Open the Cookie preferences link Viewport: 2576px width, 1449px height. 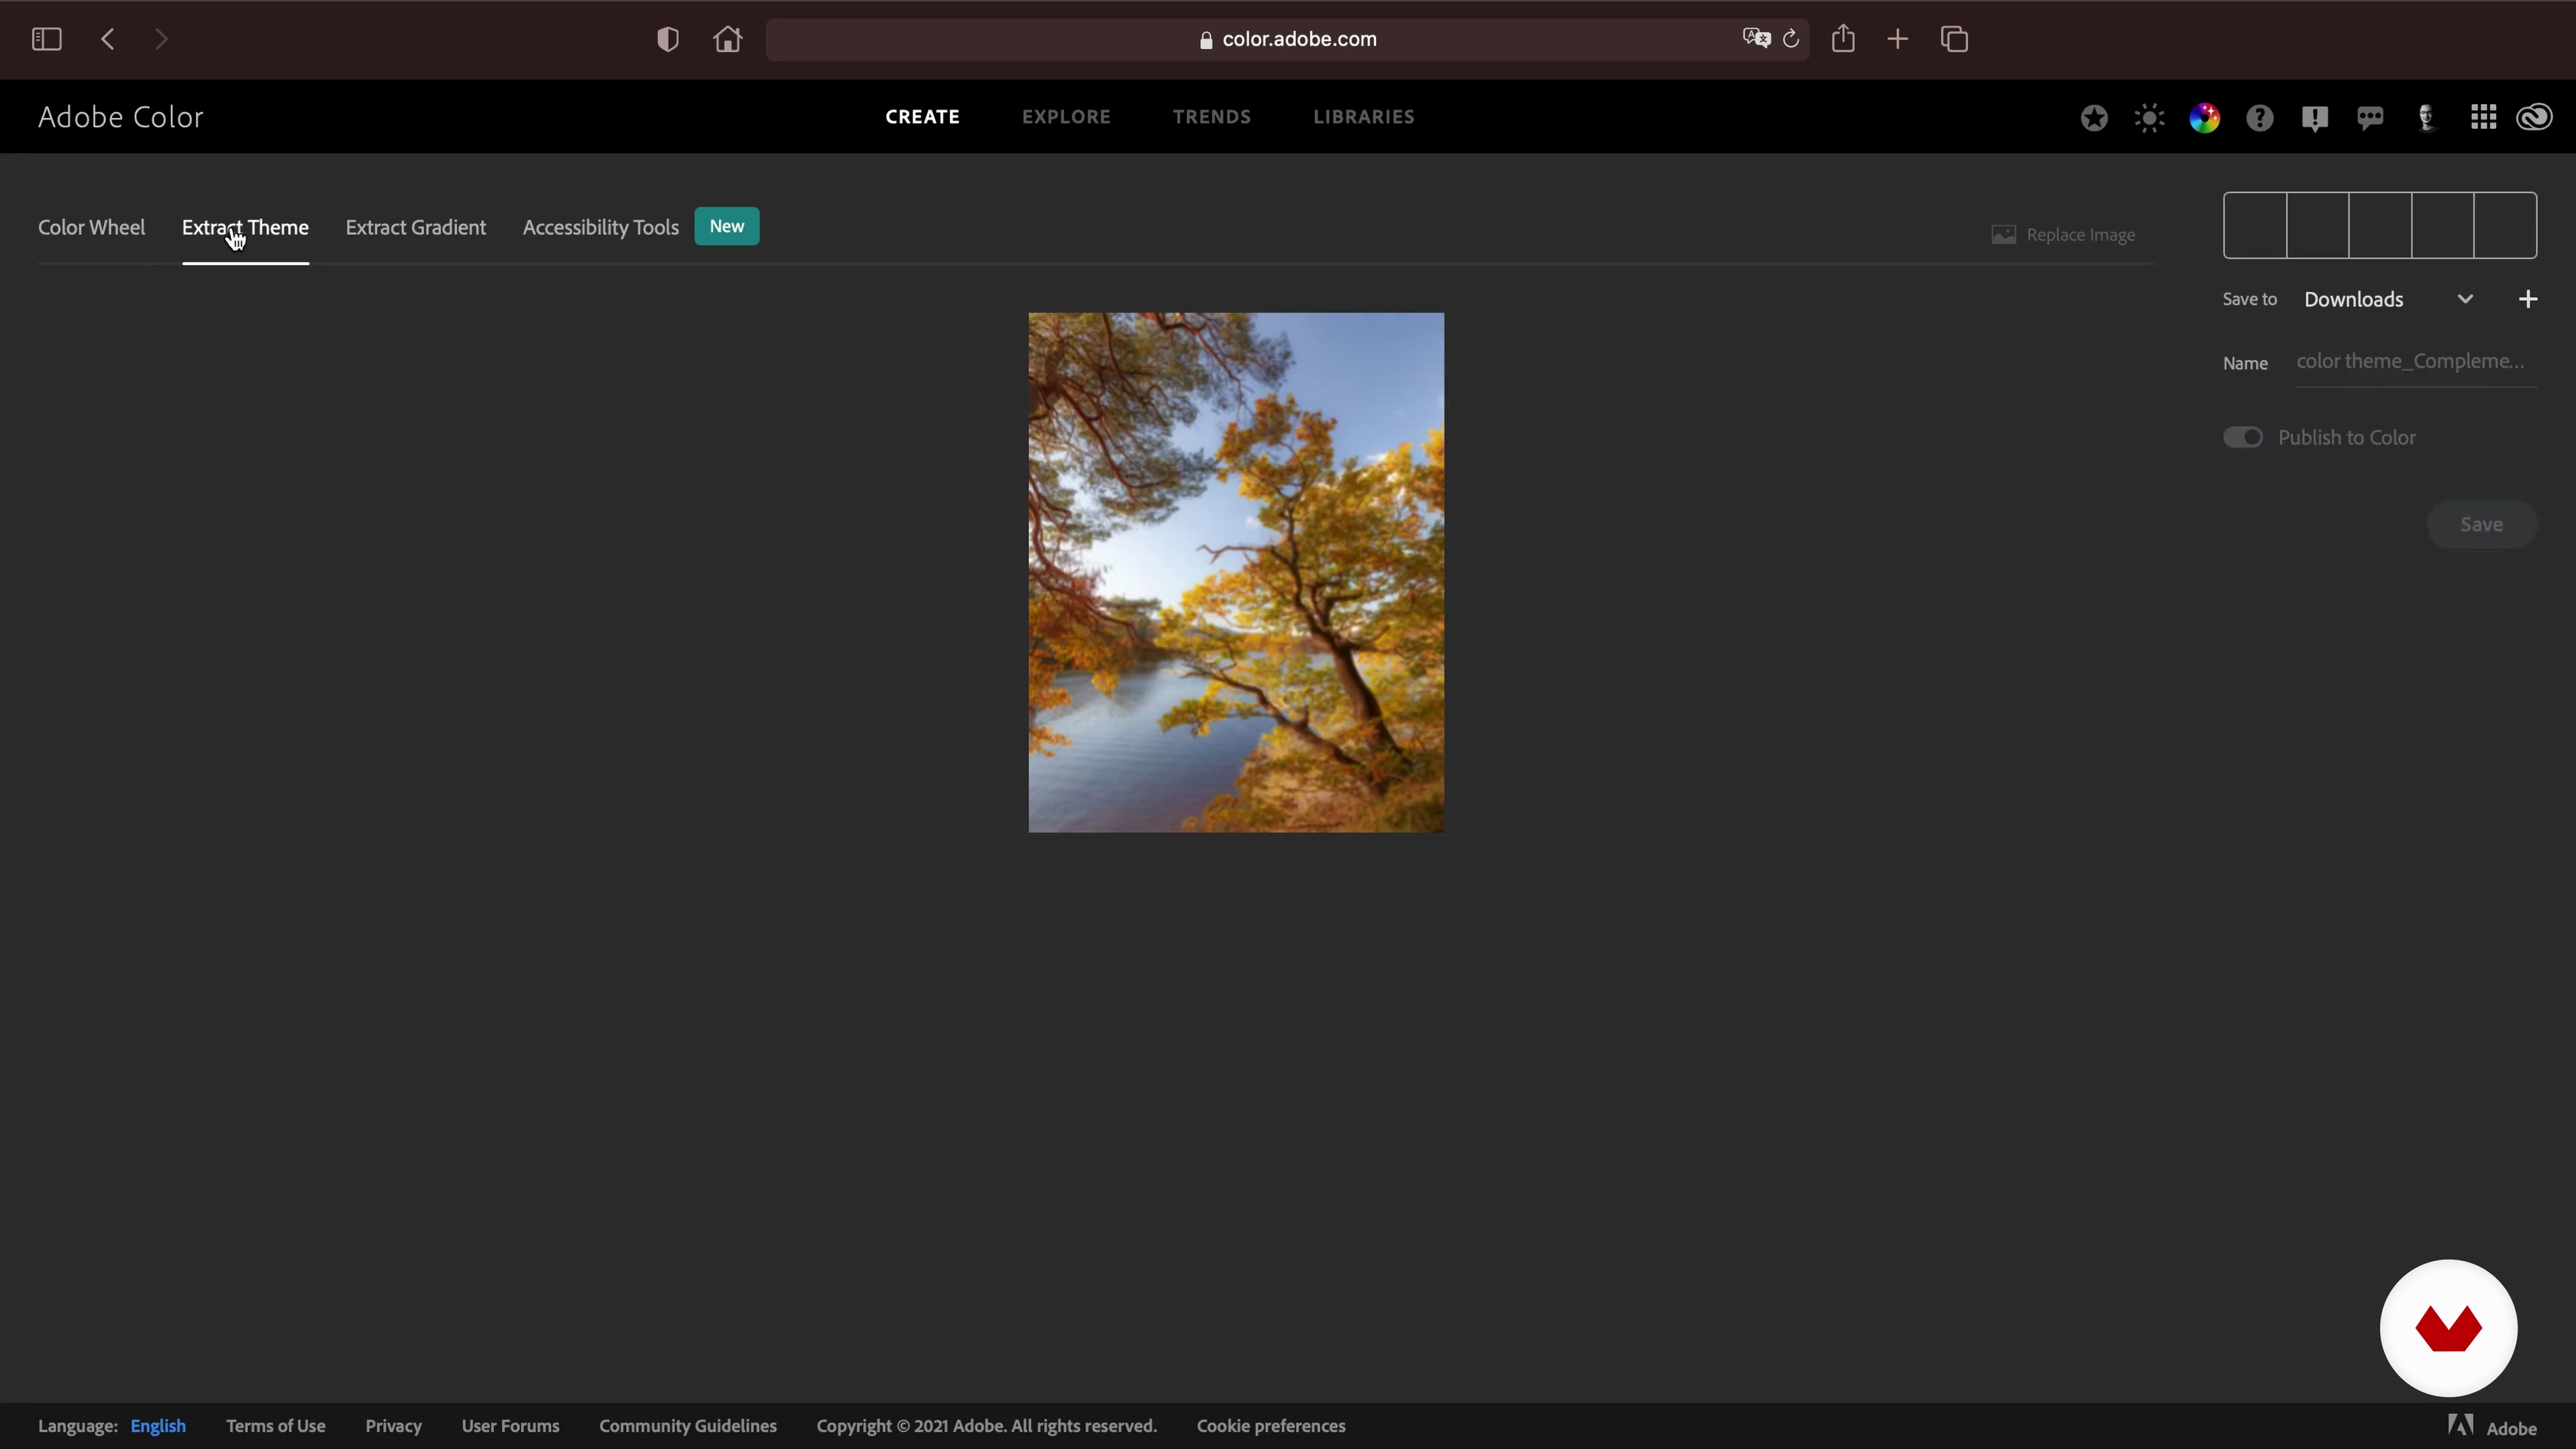[1271, 1426]
